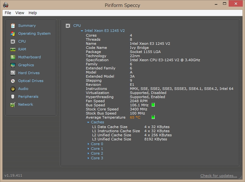Open the File menu
The image size is (245, 182).
(x=8, y=13)
